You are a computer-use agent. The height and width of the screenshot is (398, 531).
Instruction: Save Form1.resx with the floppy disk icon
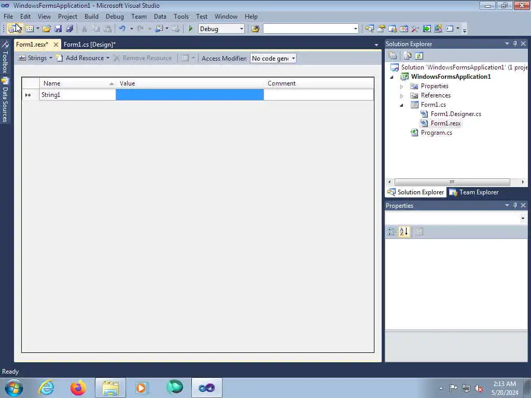pyautogui.click(x=58, y=29)
